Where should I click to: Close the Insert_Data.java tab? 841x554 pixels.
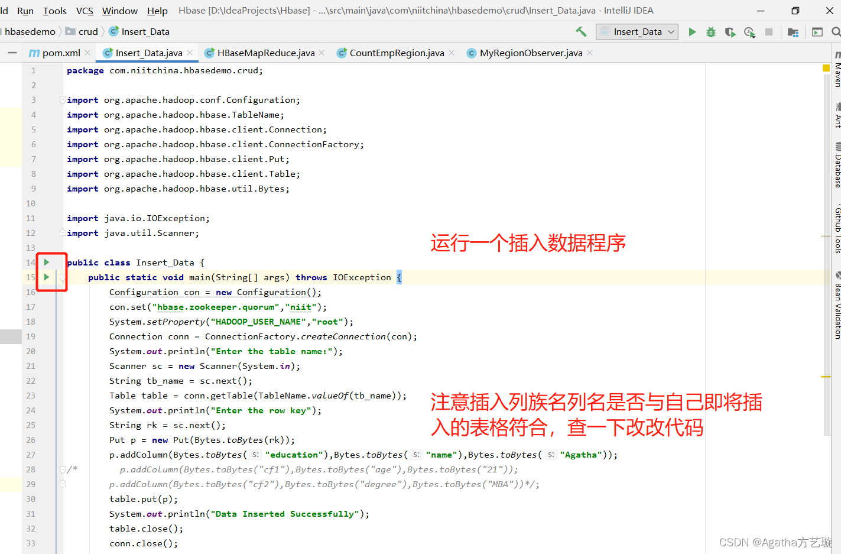tap(190, 53)
